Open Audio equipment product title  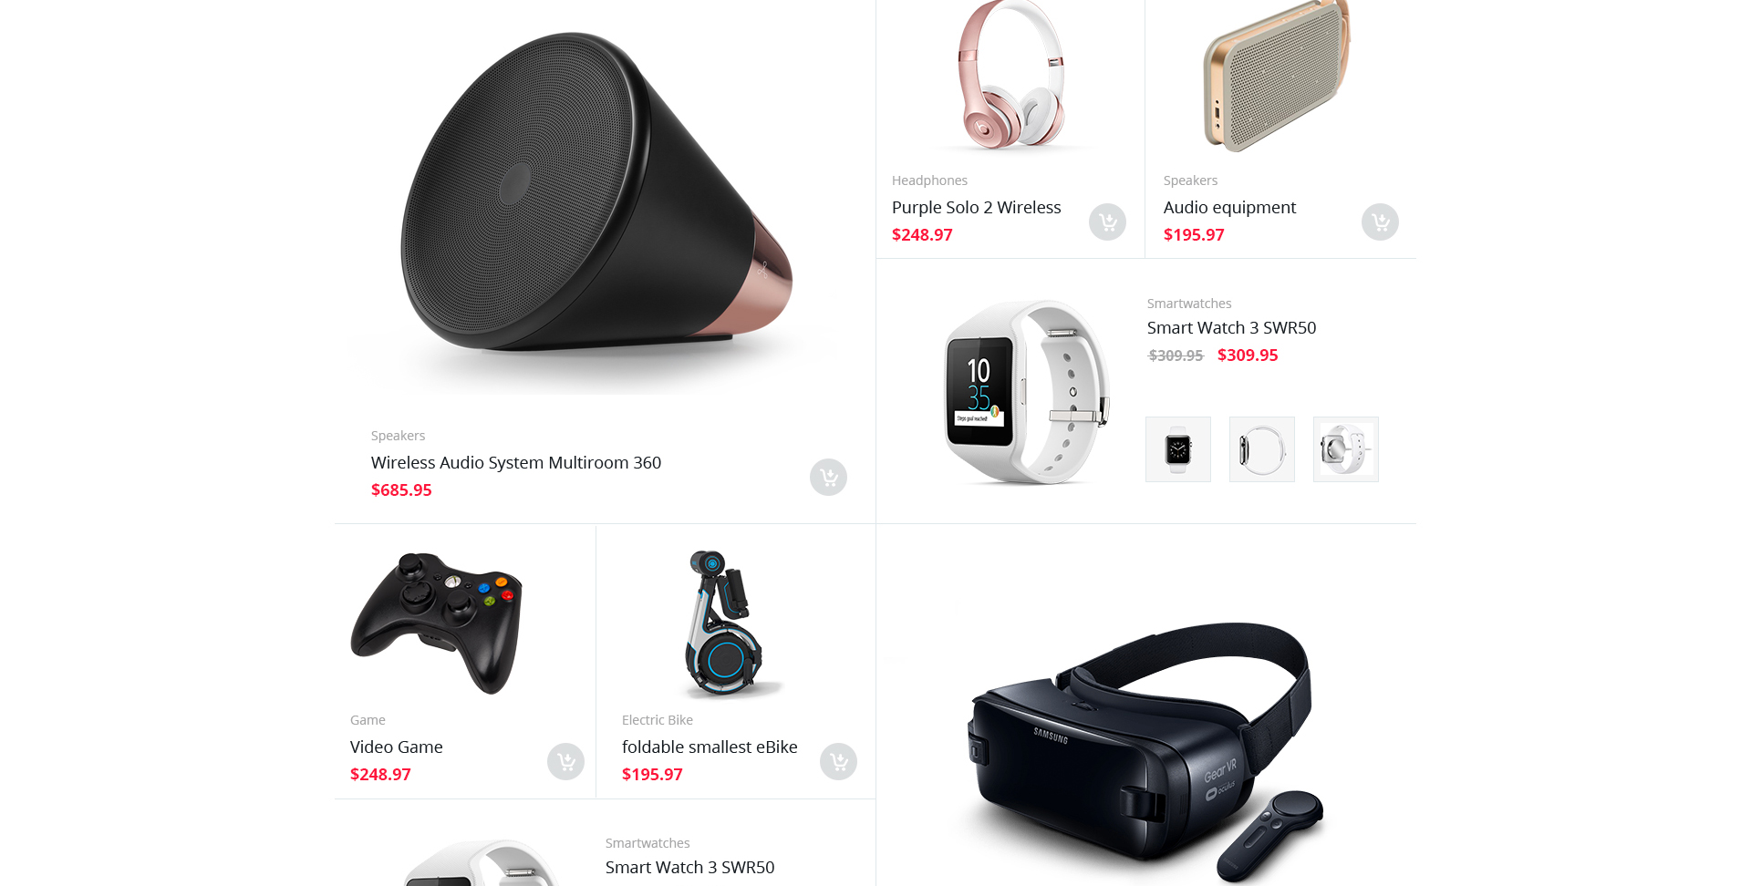point(1229,208)
